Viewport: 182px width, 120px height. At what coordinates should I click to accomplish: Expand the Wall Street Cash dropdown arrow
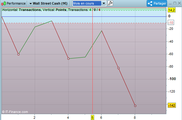pyautogui.click(x=30, y=4)
